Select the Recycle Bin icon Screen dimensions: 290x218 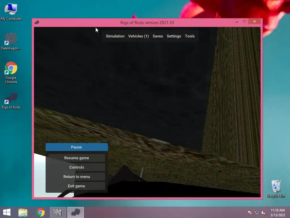(276, 188)
